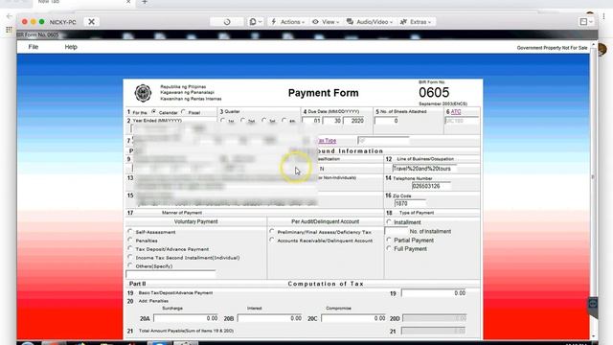Click the Zip Code field
Screen dimensions: 613x345
pyautogui.click(x=410, y=203)
